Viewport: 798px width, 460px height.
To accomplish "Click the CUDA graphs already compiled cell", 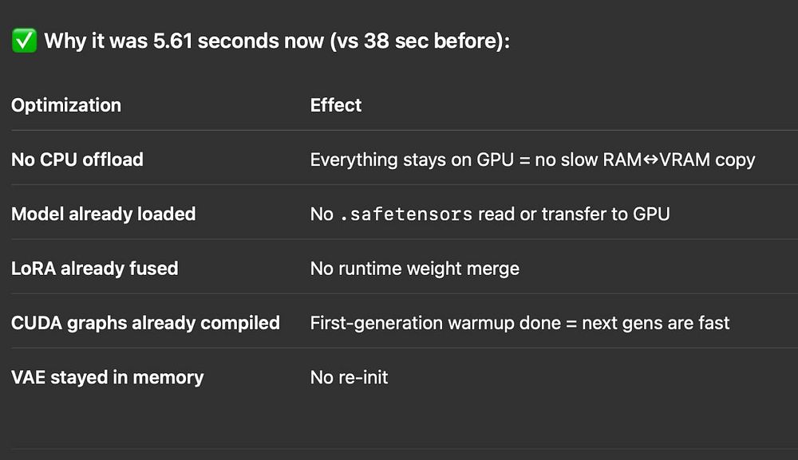I will (x=145, y=323).
